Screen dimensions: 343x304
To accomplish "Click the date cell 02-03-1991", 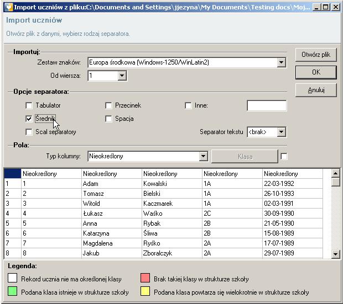I will [293, 204].
